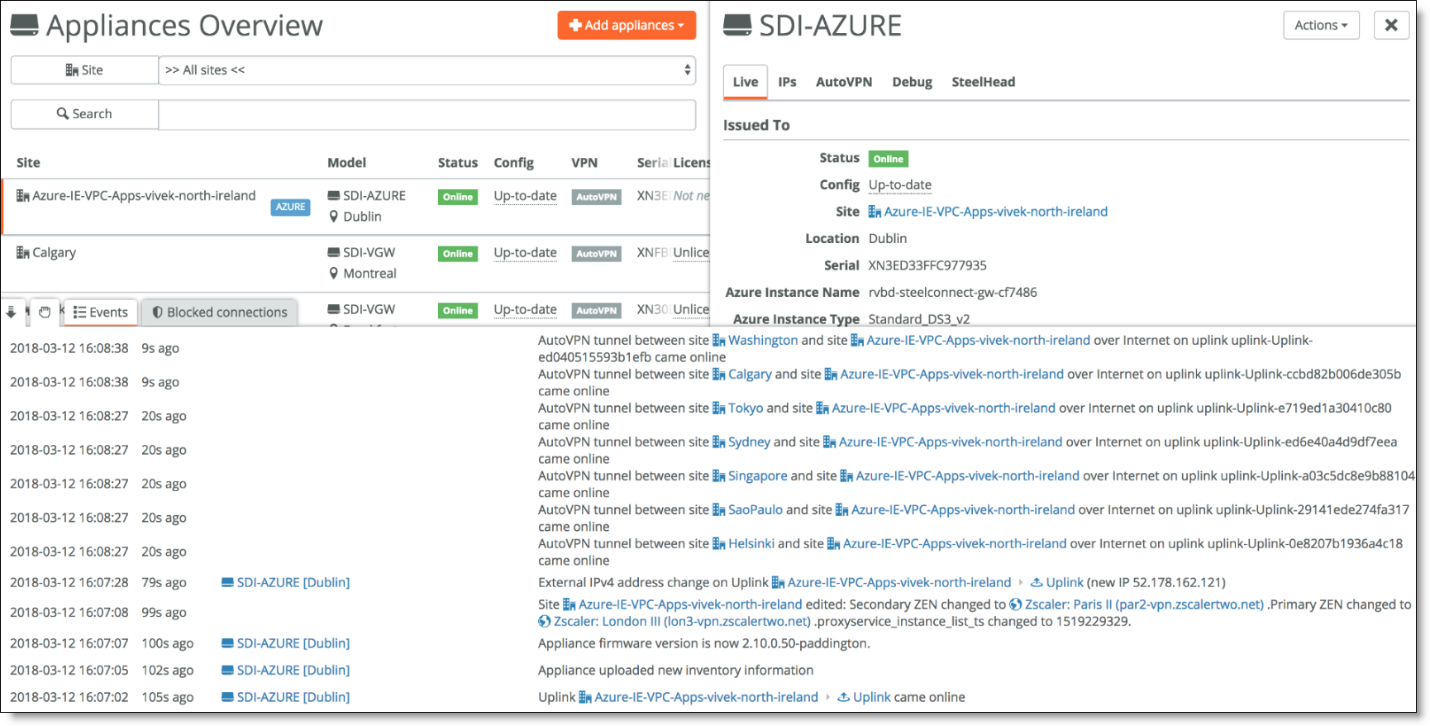
Task: Click the serial XN3ED33FFC977935 value
Action: pos(927,265)
